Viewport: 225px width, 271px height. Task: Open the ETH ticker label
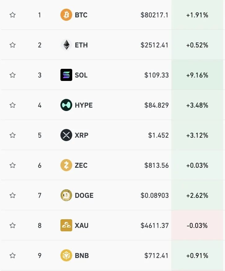[81, 45]
